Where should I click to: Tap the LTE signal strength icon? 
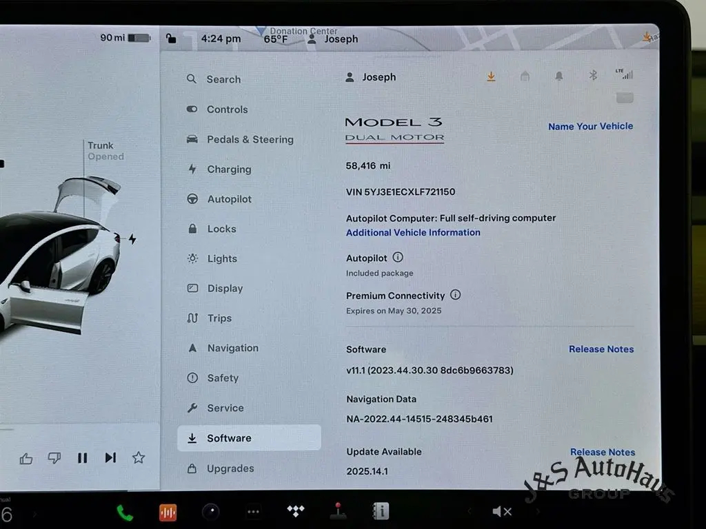click(624, 74)
